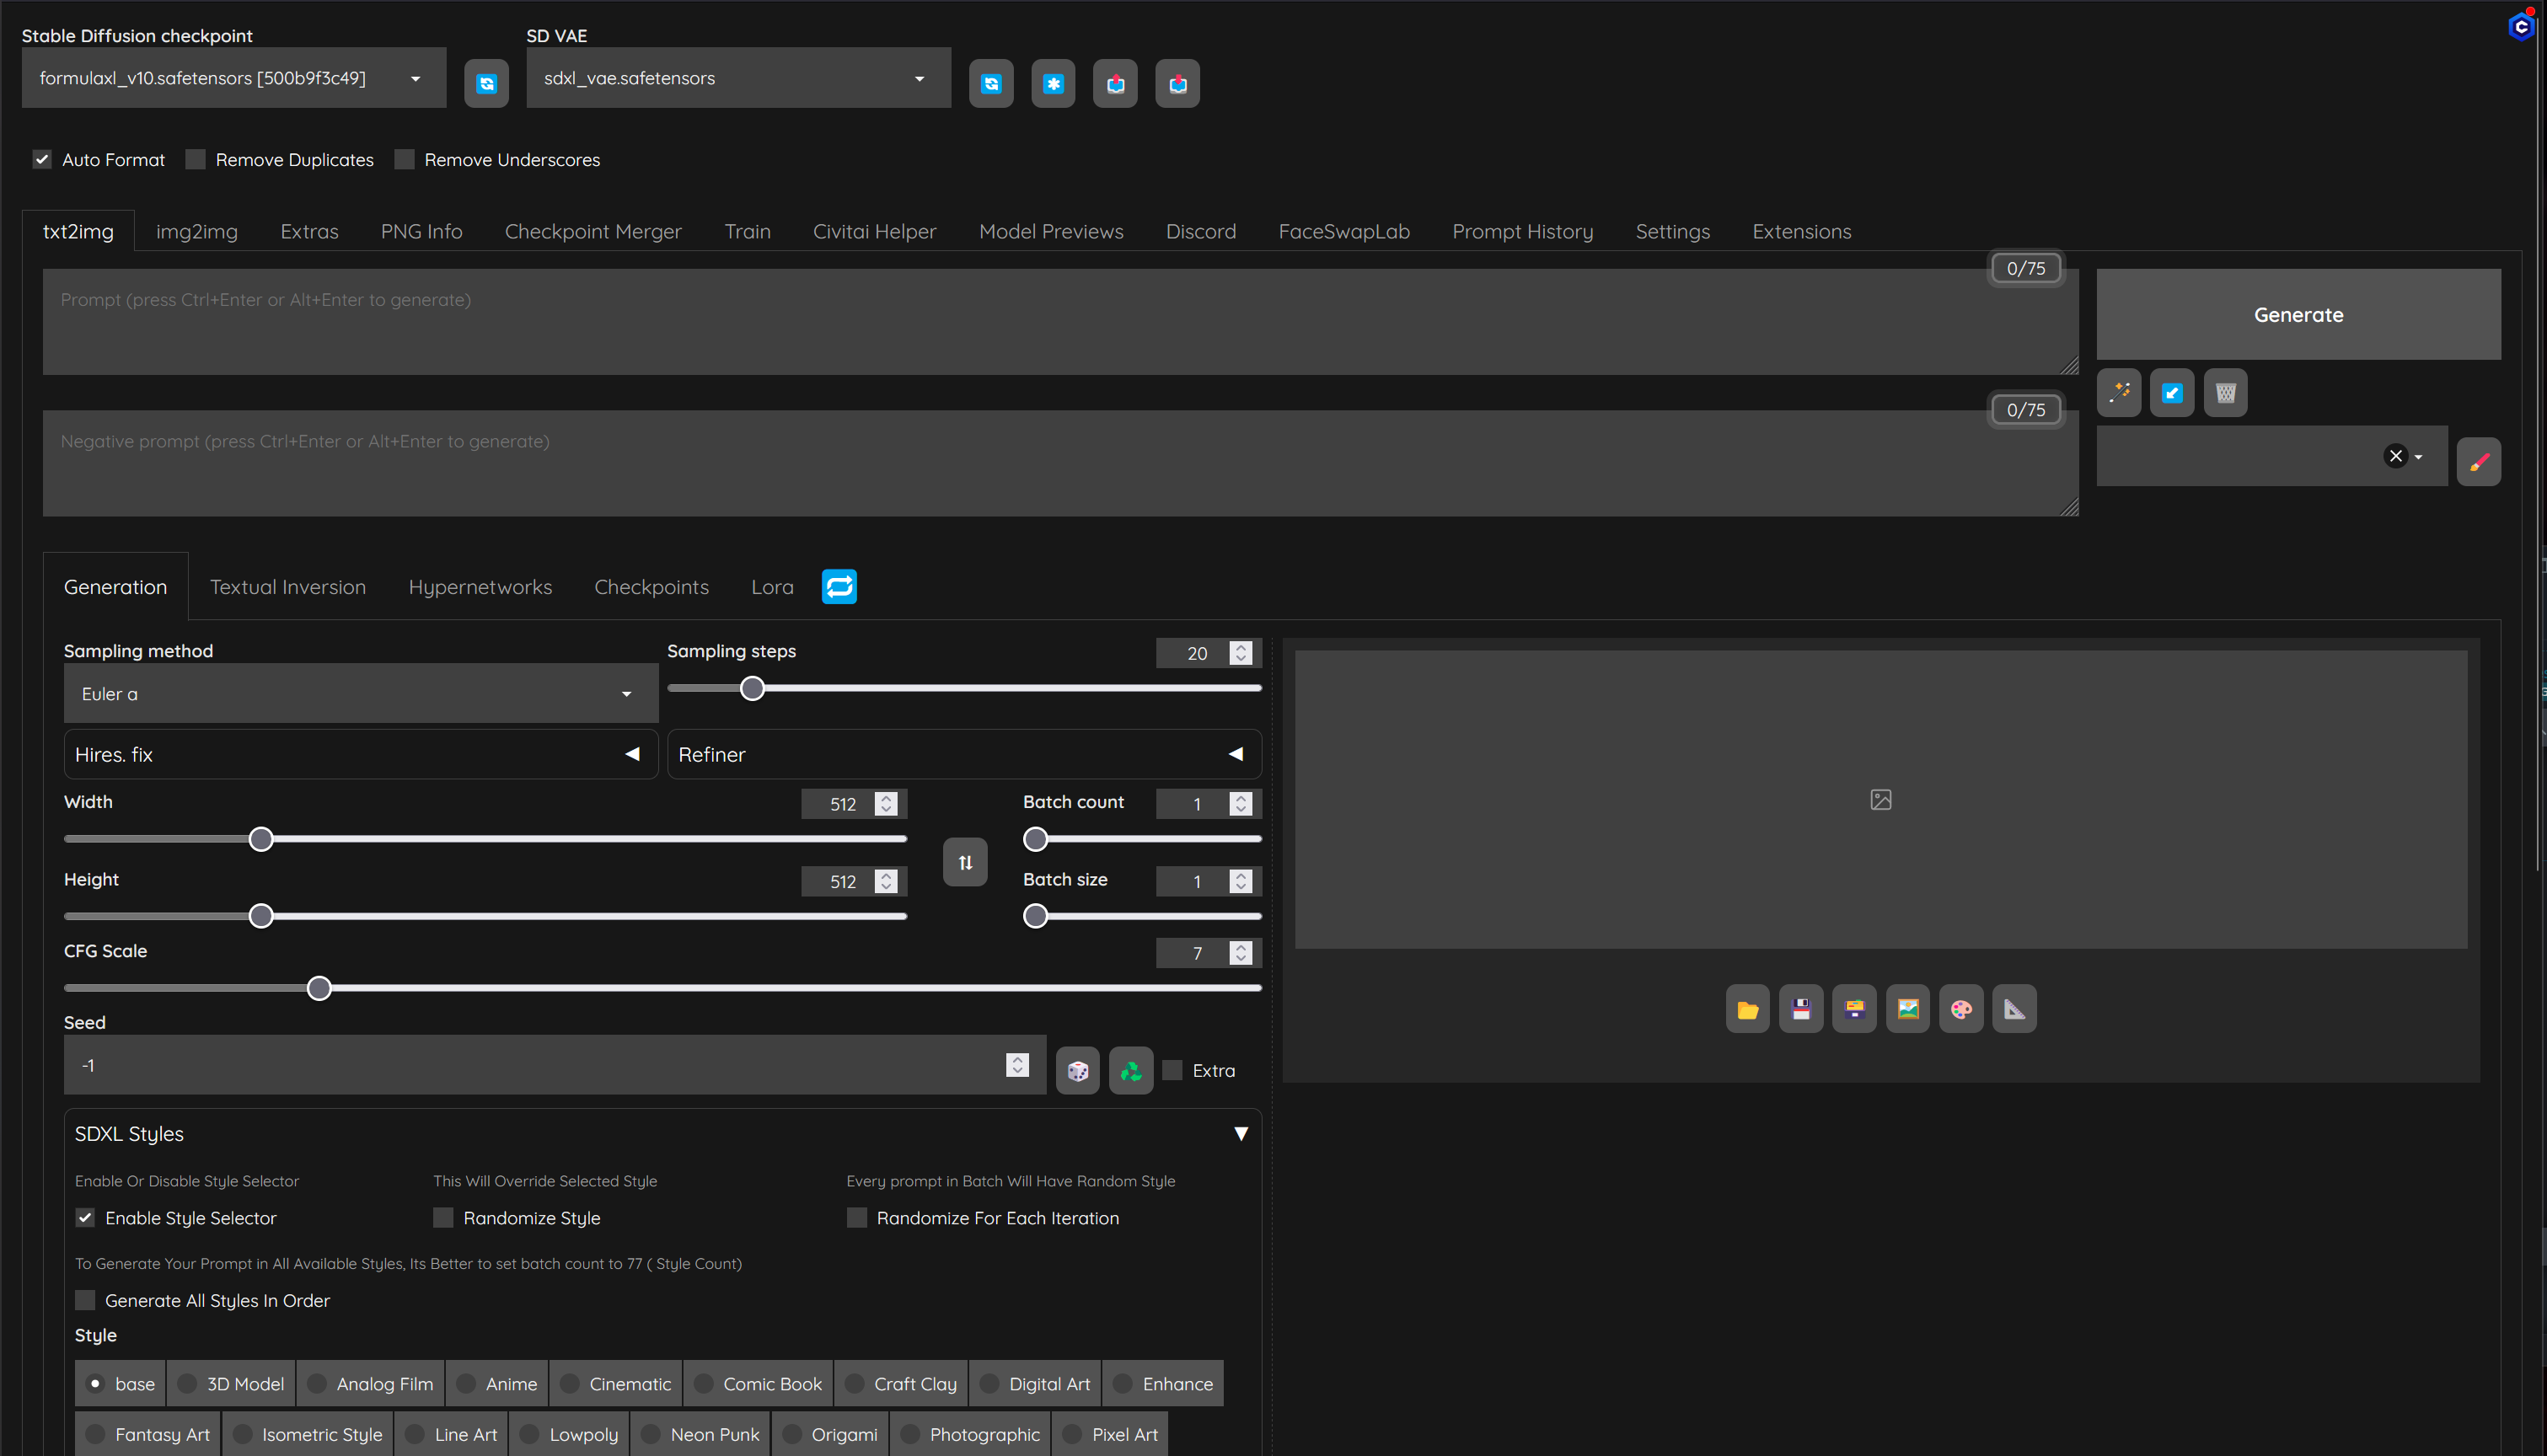The image size is (2547, 1456).
Task: Open the Civitai Helper tab
Action: click(x=874, y=231)
